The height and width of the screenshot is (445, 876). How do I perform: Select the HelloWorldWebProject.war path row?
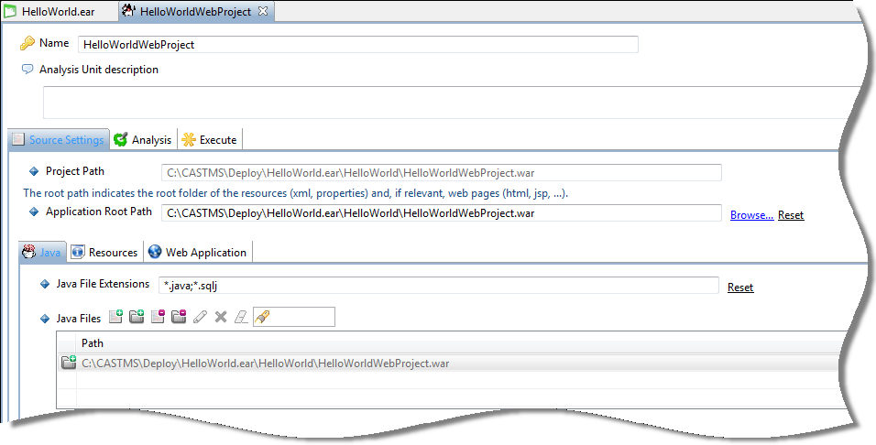[266, 364]
